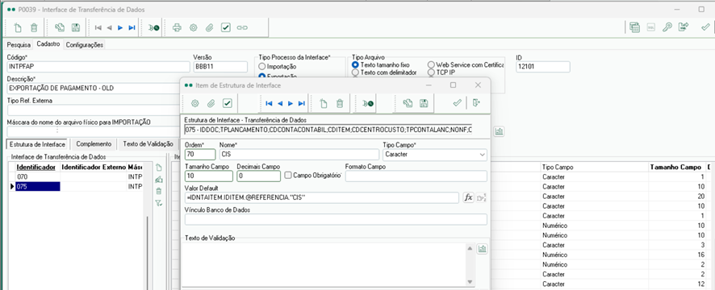Screen dimensions: 715x290
Task: Switch to Cadastro tab
Action: pos(48,44)
